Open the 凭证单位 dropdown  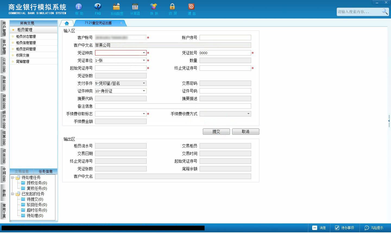point(144,60)
